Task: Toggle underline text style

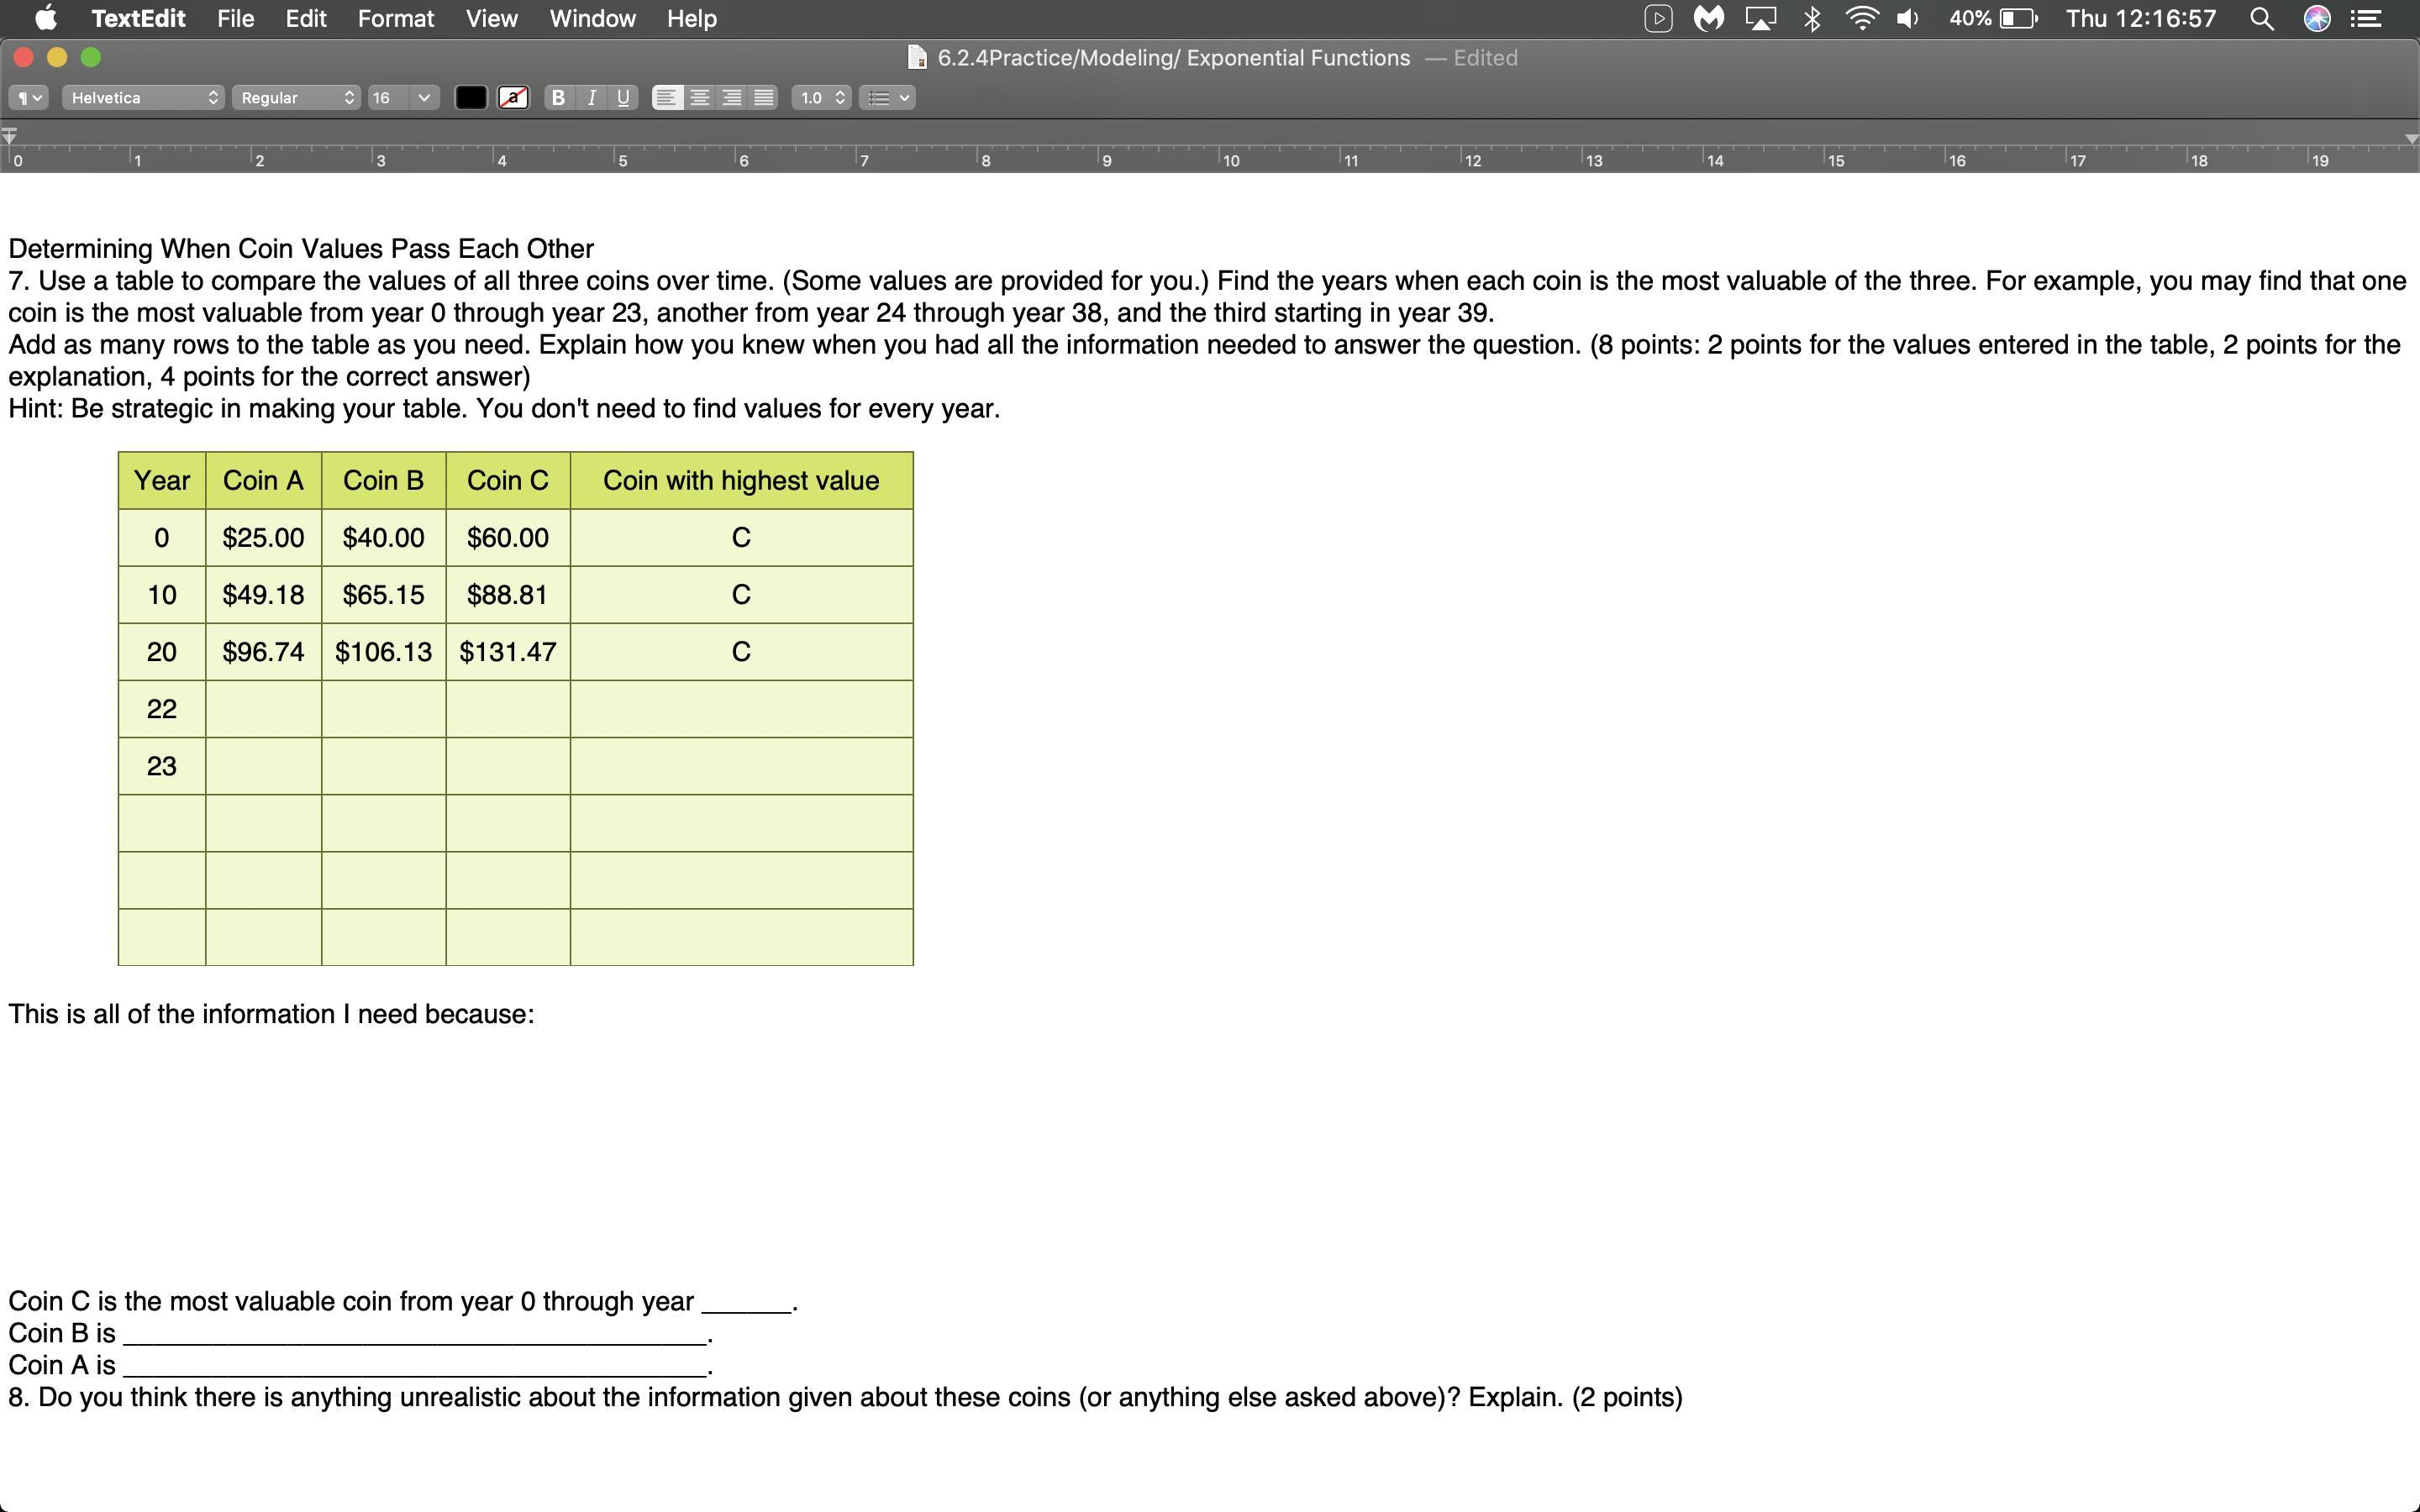Action: tap(623, 97)
